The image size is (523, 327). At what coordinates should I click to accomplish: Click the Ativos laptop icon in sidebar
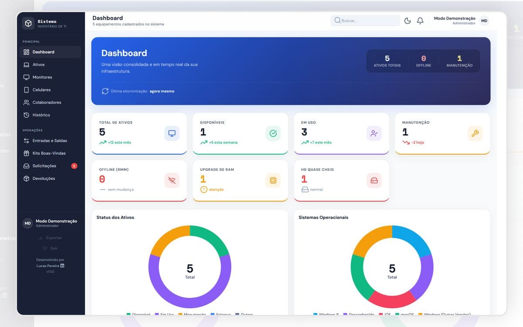(26, 65)
